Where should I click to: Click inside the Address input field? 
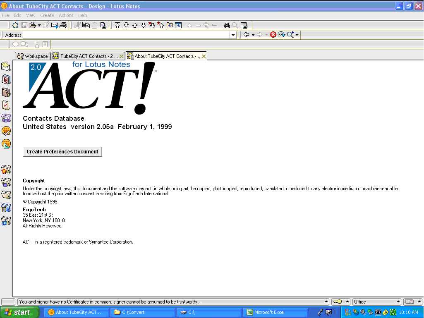click(126, 35)
